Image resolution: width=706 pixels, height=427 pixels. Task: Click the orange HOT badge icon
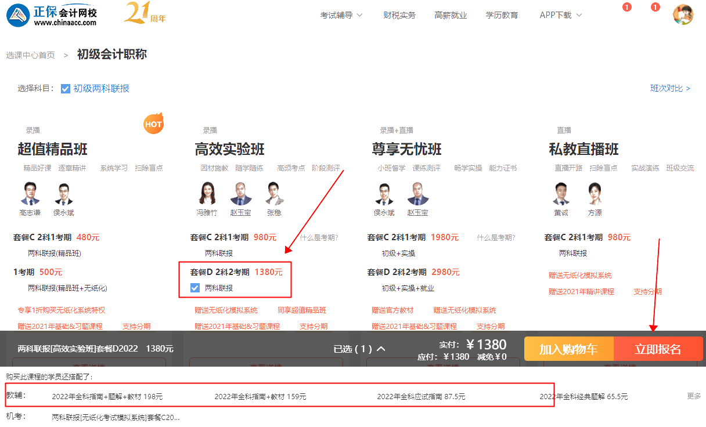click(x=153, y=124)
